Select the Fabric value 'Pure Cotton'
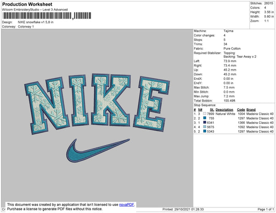 [232, 49]
